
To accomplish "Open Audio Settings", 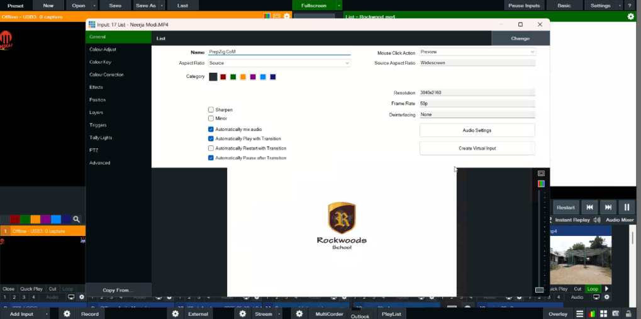I will click(x=477, y=130).
